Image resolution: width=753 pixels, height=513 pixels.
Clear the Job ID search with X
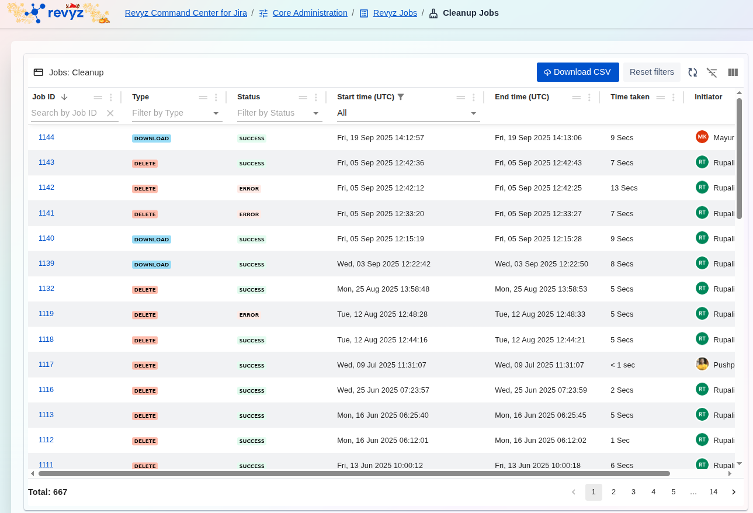point(110,113)
